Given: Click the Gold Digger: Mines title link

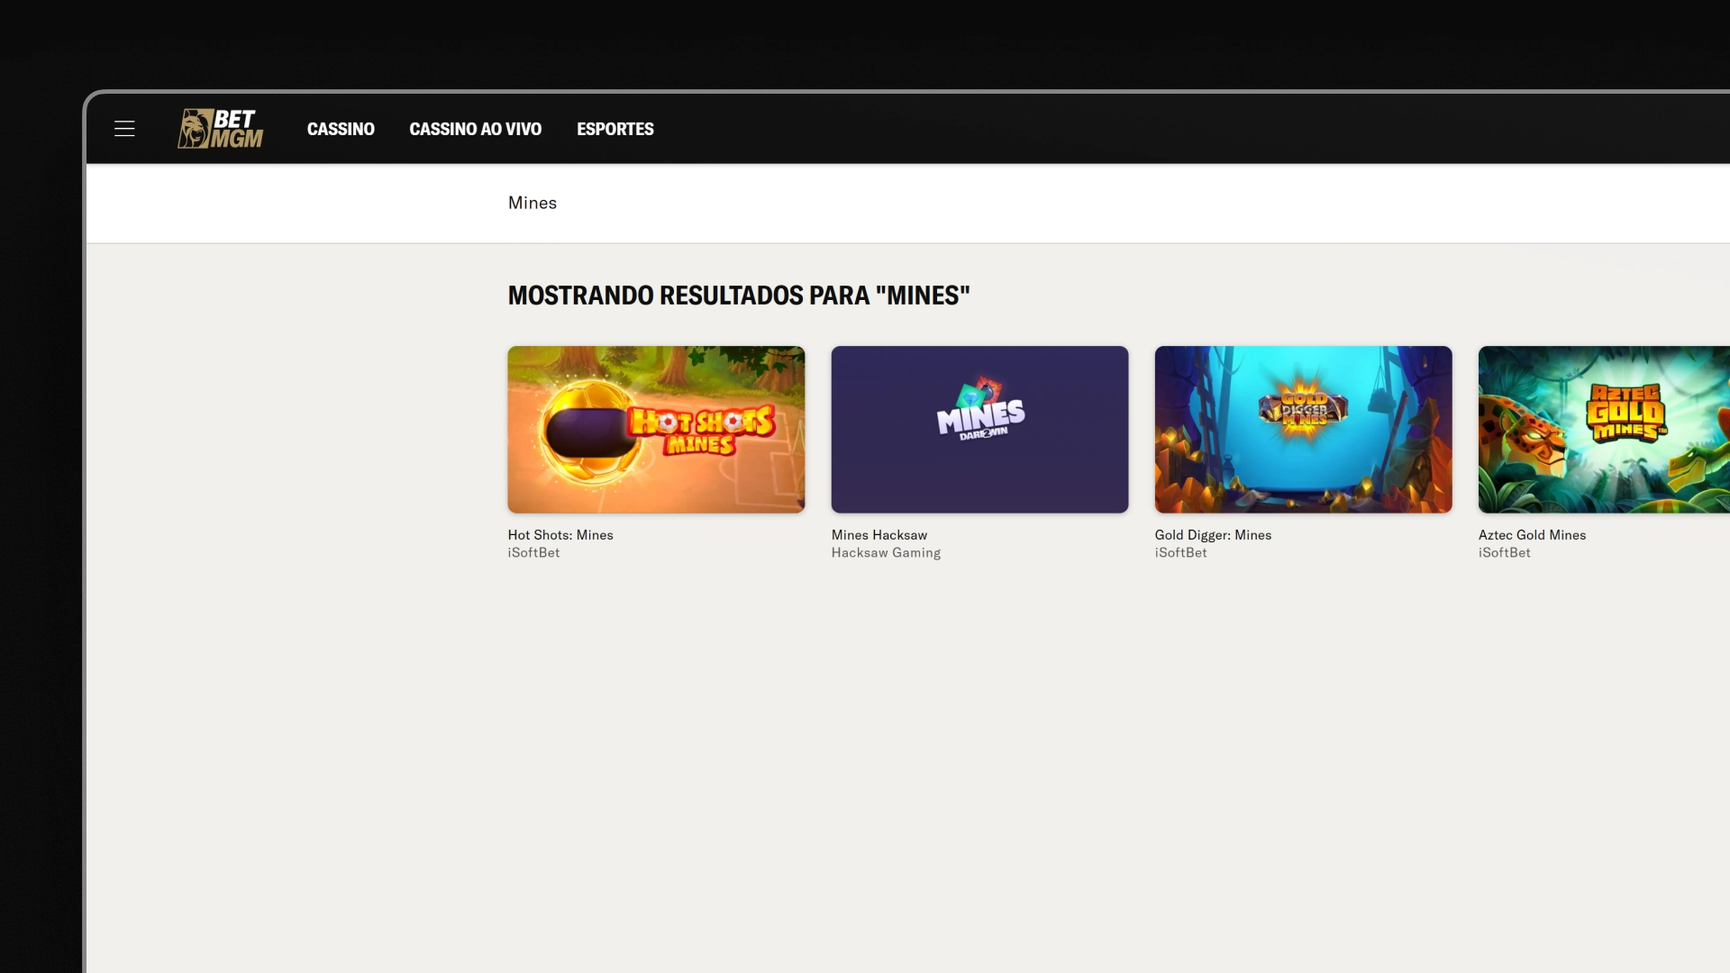Looking at the screenshot, I should pos(1213,535).
